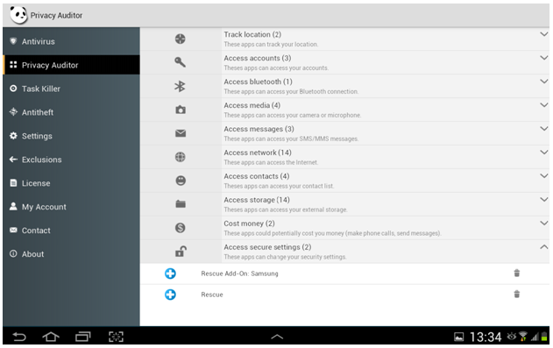This screenshot has width=553, height=348.
Task: Open Contact in the sidebar
Action: (71, 231)
